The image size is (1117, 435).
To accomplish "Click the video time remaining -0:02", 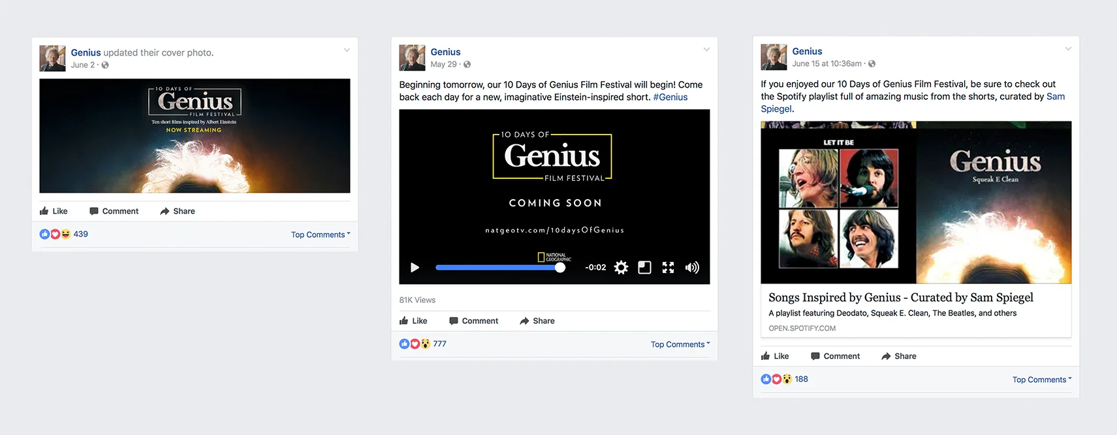I will pos(595,267).
